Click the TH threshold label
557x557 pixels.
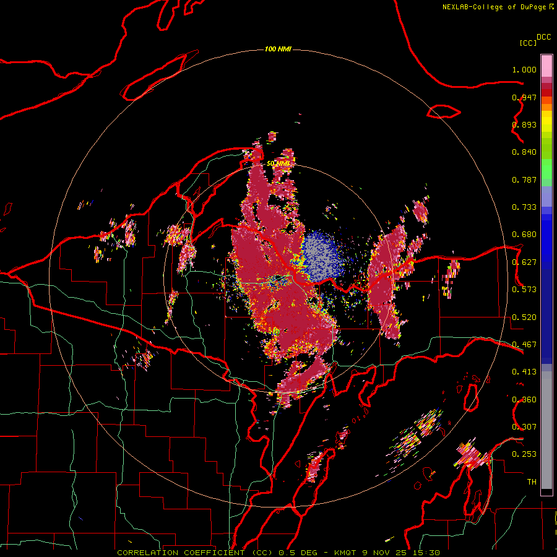click(x=532, y=482)
